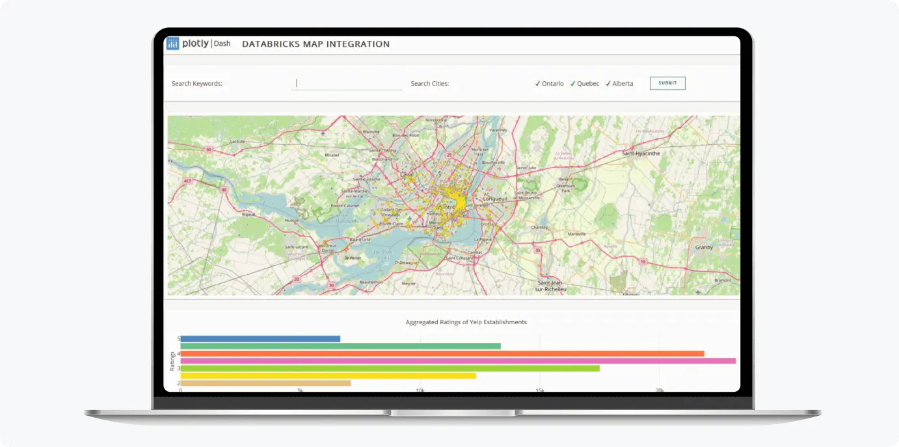
Task: Click Hudson on the map
Action: (x=291, y=220)
